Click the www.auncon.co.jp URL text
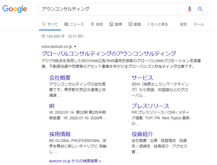This screenshot has height=165, width=217. coord(57,46)
